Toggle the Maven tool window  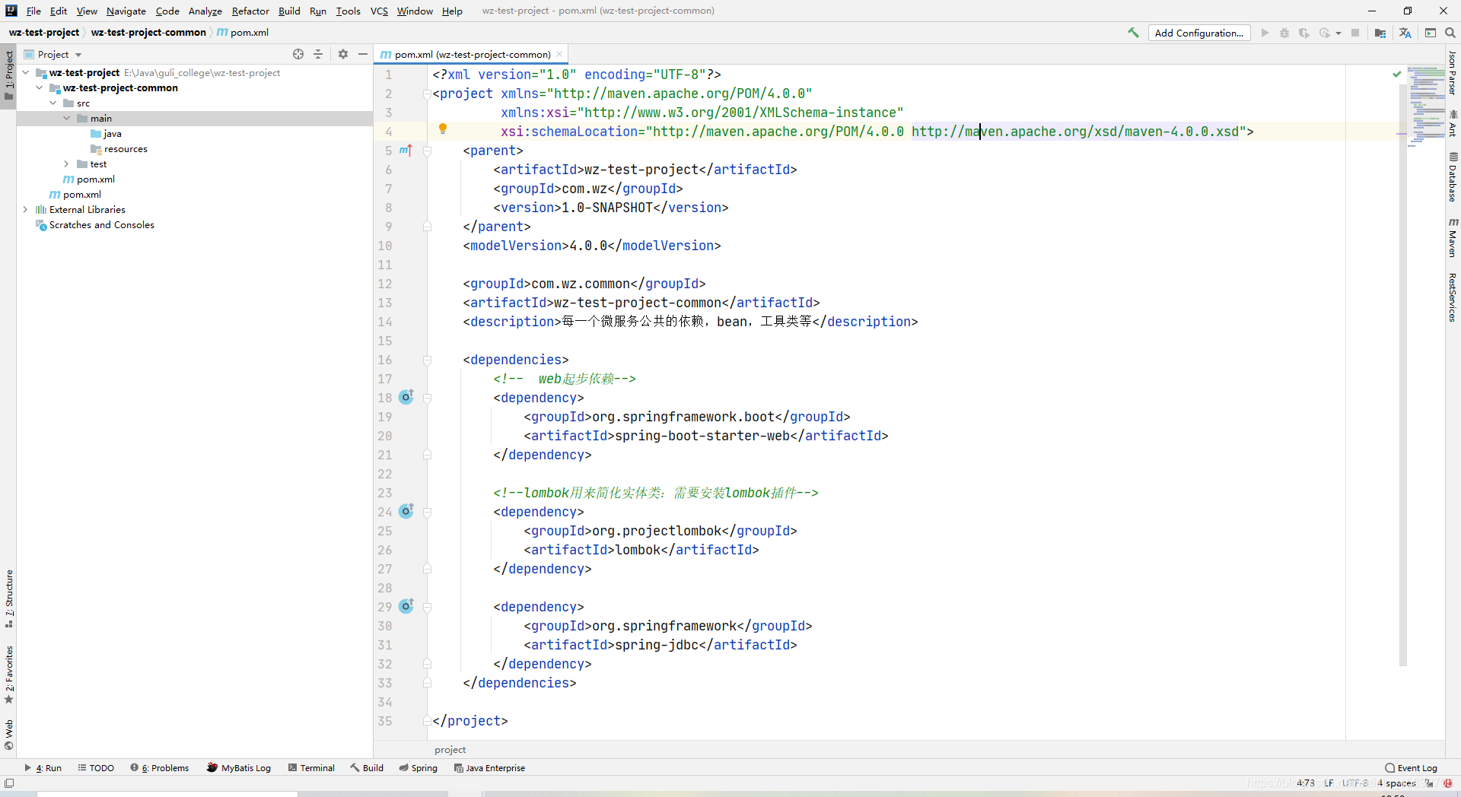[1453, 237]
